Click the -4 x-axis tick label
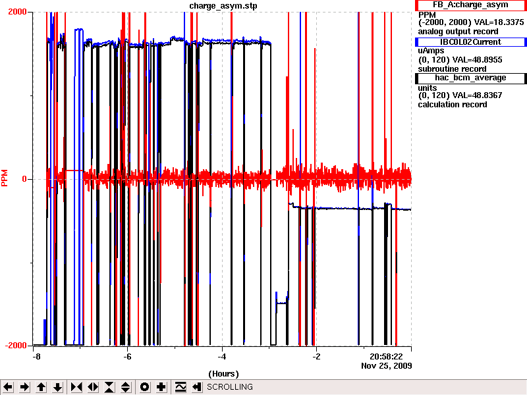 222,356
